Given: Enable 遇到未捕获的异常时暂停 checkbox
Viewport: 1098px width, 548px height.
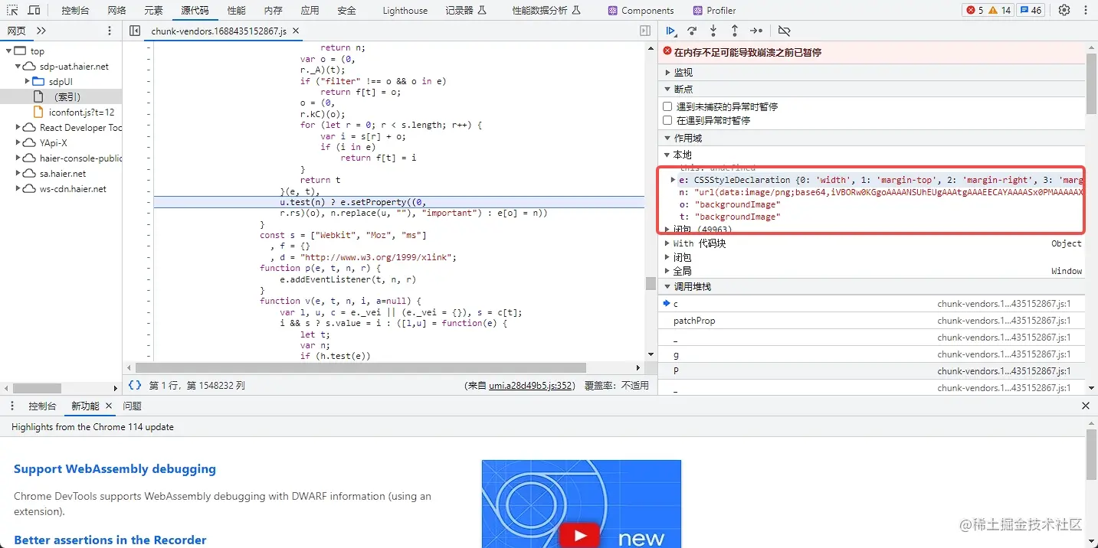Looking at the screenshot, I should 667,106.
